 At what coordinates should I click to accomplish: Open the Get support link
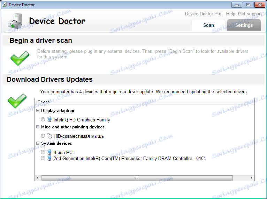tap(250, 14)
